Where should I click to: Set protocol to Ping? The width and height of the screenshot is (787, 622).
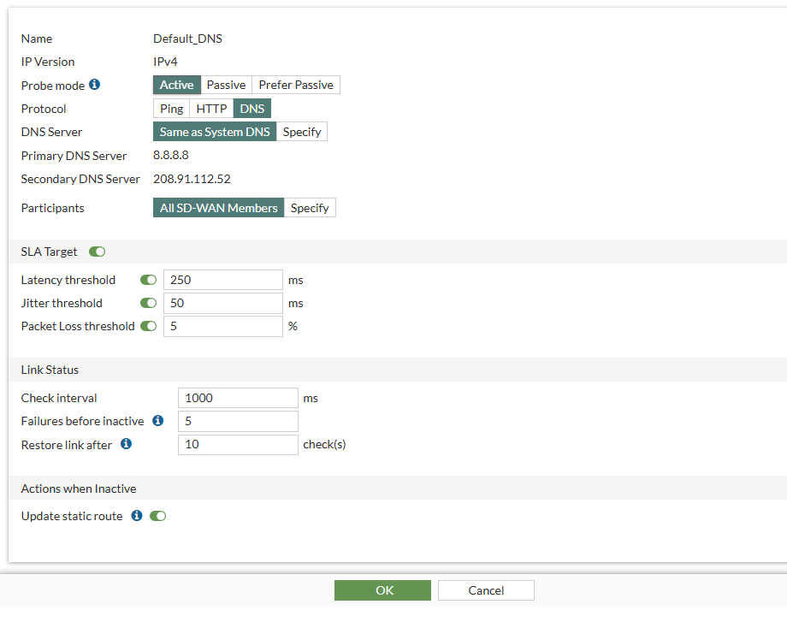pyautogui.click(x=171, y=109)
